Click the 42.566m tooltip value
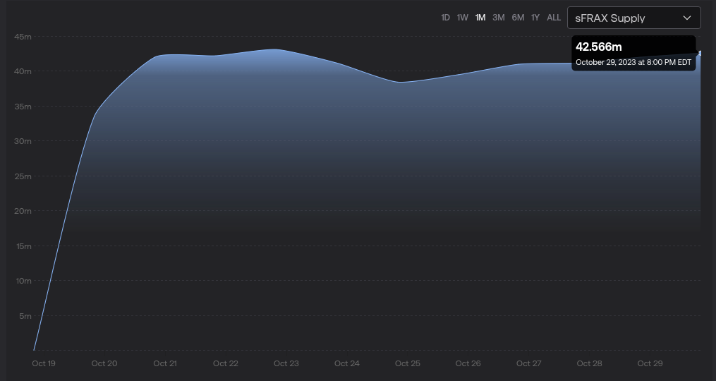Image resolution: width=716 pixels, height=381 pixels. (599, 47)
